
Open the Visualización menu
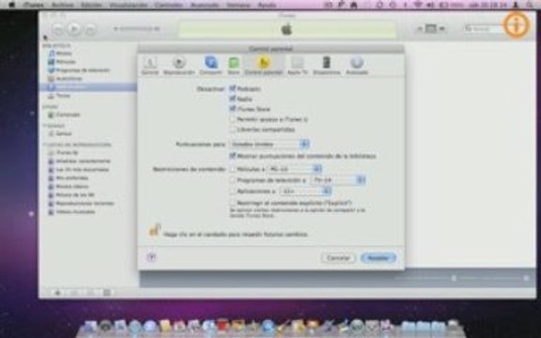point(128,5)
